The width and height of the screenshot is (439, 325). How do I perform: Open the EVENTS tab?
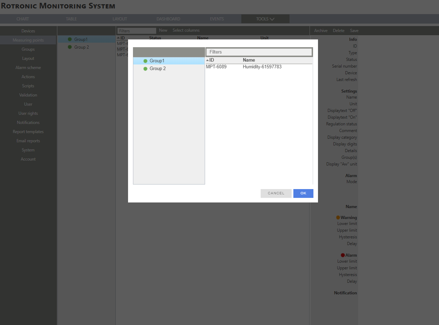coord(217,19)
